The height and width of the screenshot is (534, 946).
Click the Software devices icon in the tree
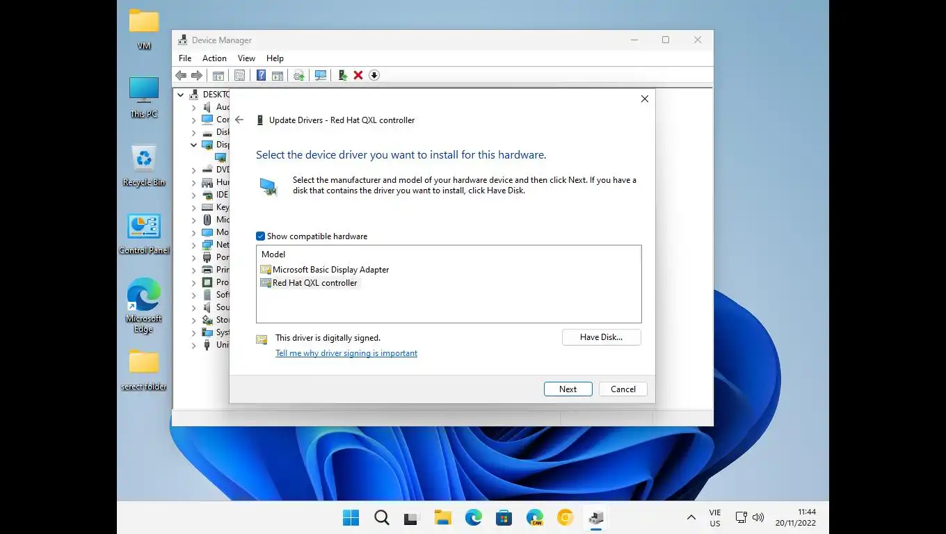click(207, 295)
